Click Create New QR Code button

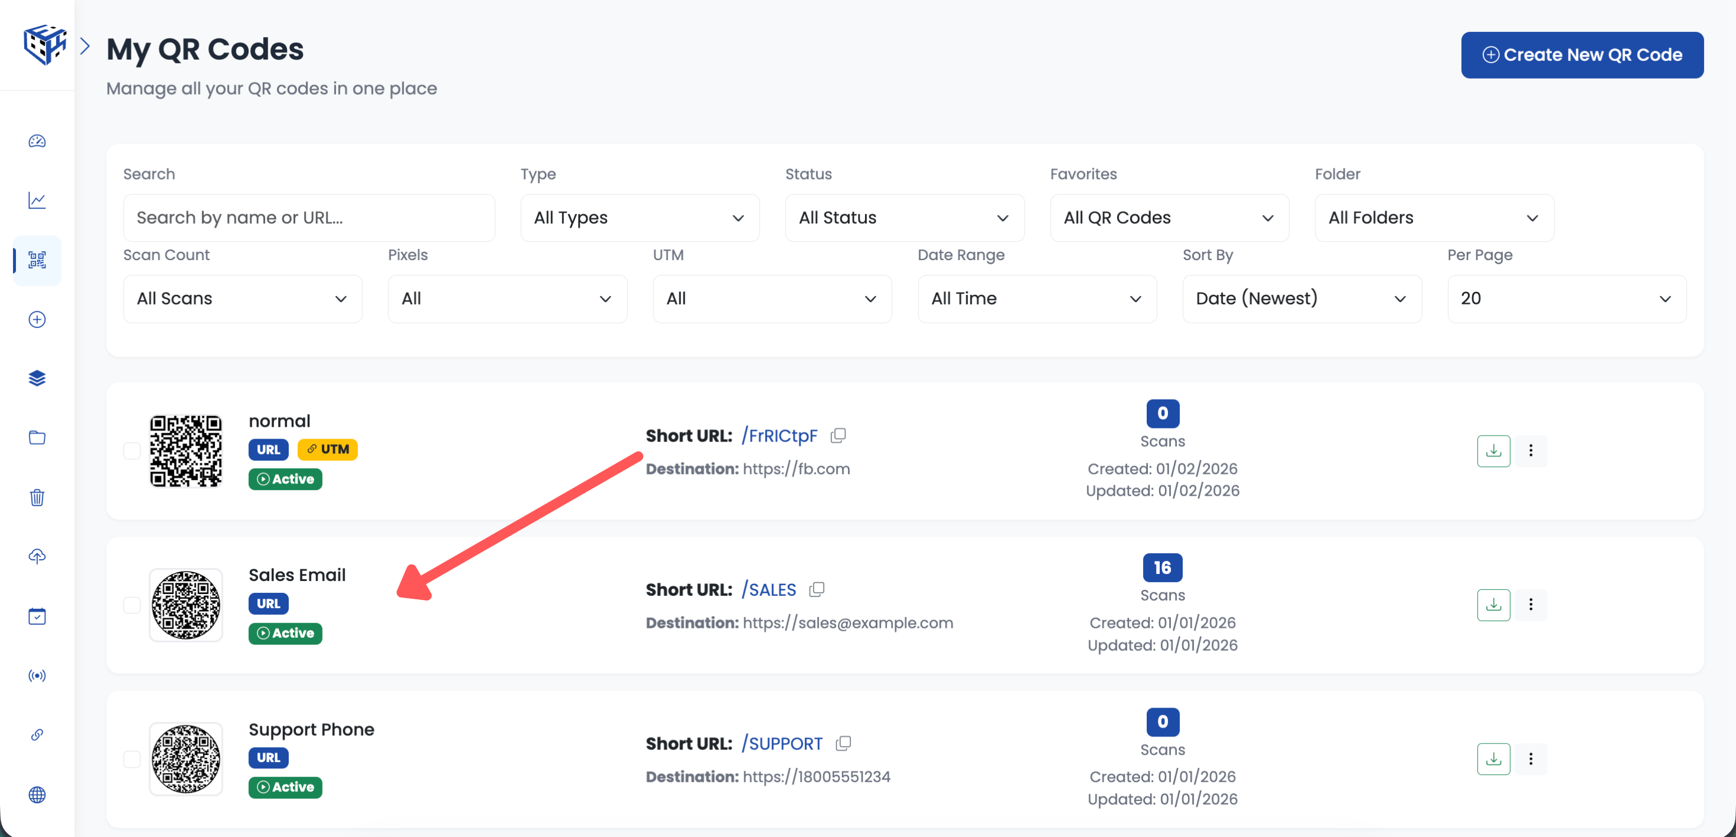point(1581,55)
